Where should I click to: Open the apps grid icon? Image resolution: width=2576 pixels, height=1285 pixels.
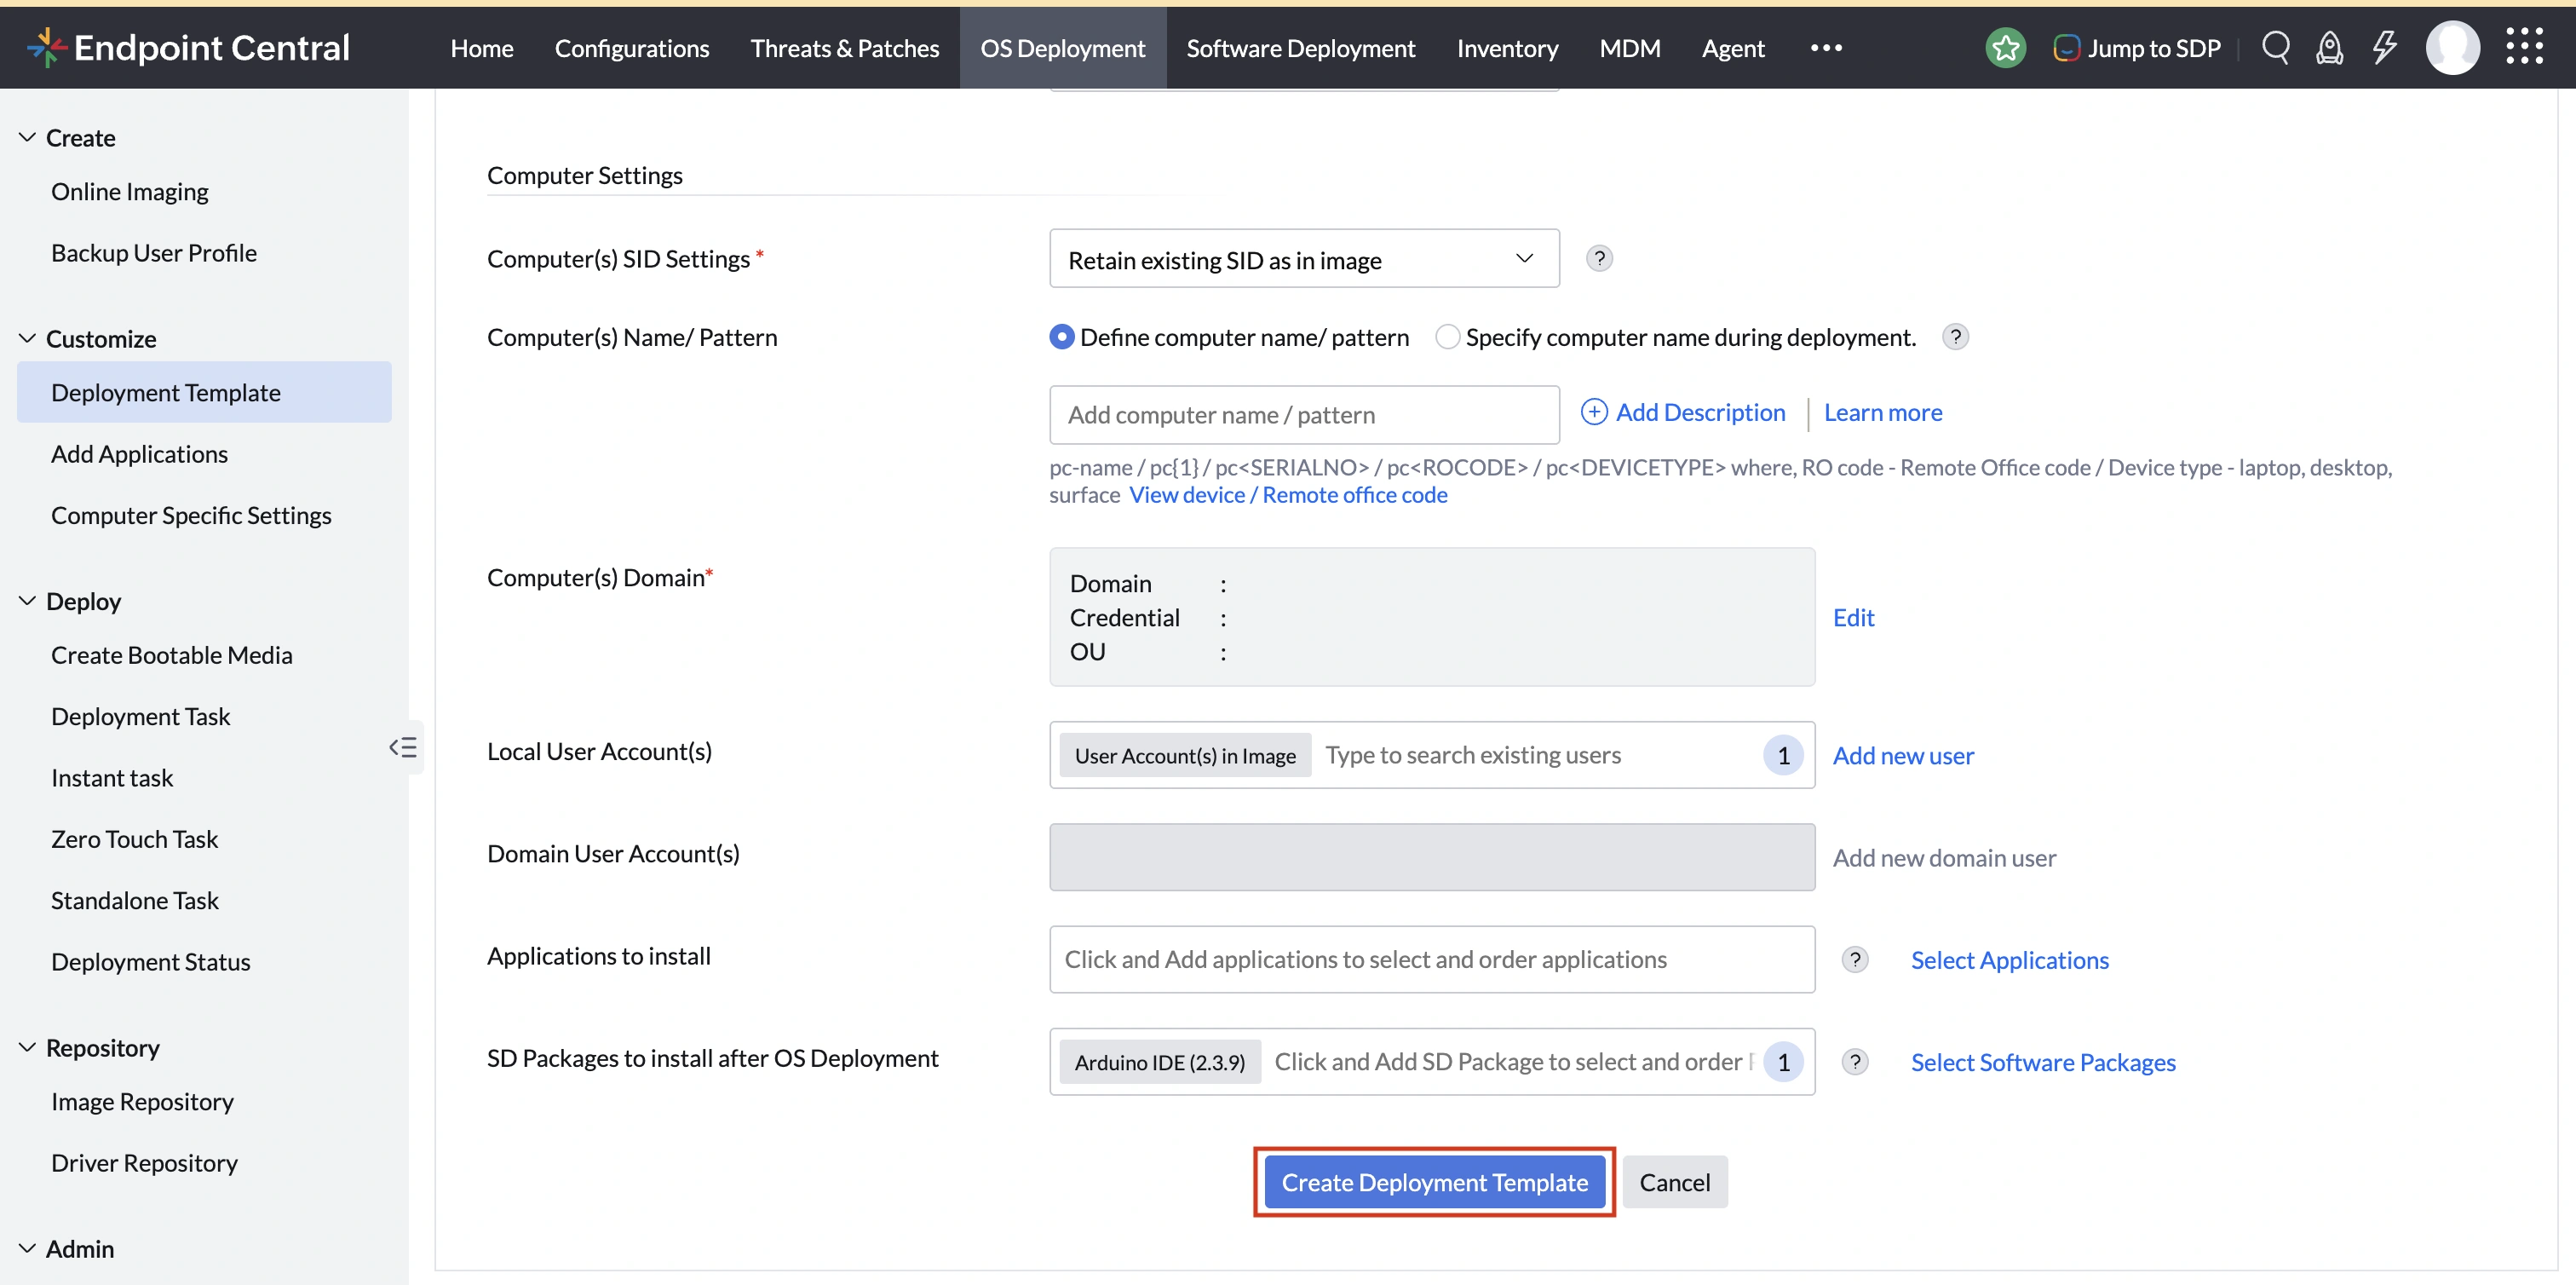tap(2524, 46)
